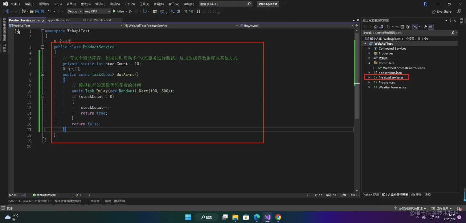Click the open file folder icon
This screenshot has width=466, height=223.
point(32,11)
